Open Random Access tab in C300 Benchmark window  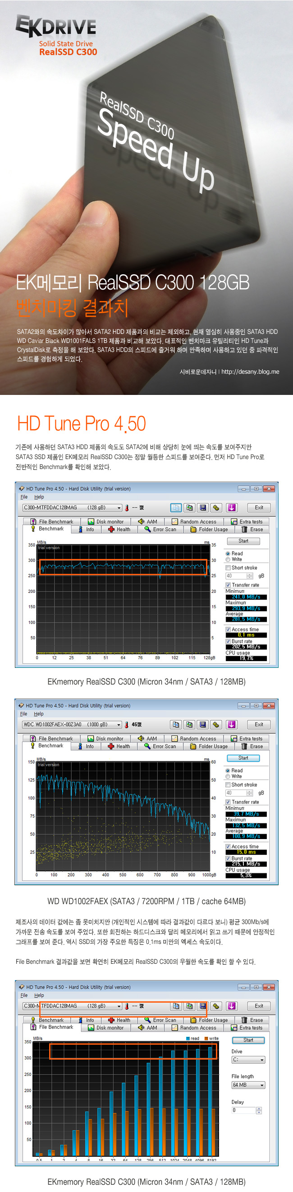point(194,521)
